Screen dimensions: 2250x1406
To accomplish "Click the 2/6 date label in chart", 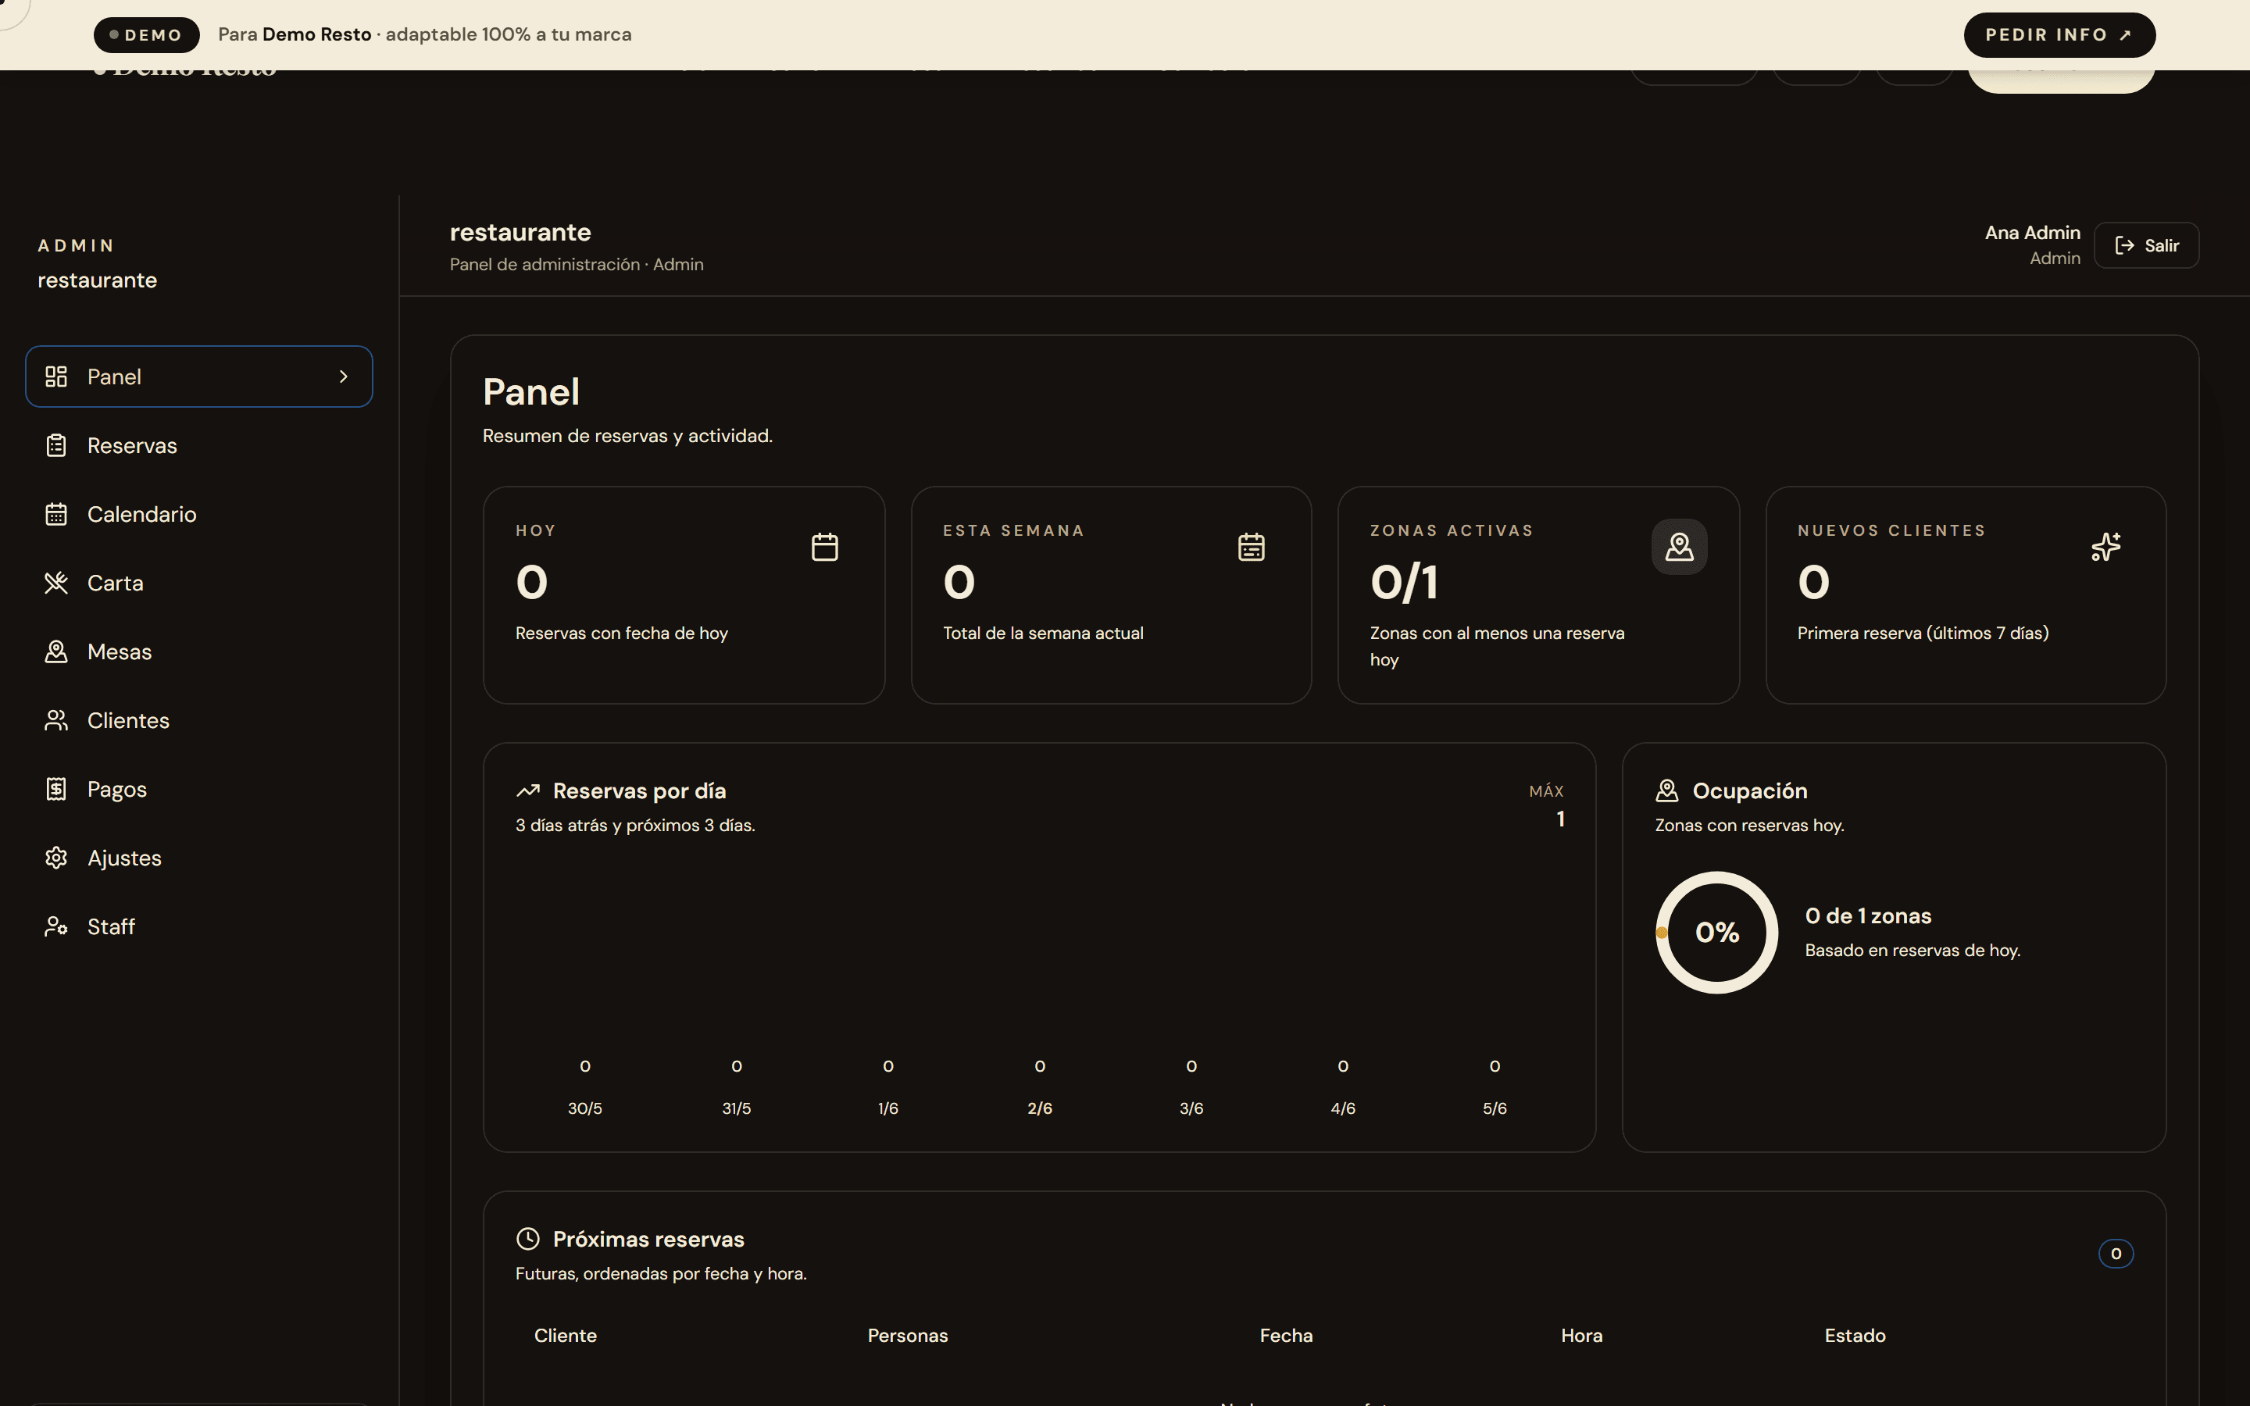I will 1040,1108.
